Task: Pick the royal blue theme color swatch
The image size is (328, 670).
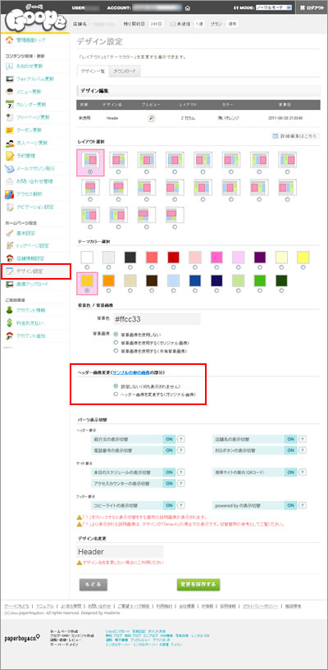Action: (x=195, y=280)
